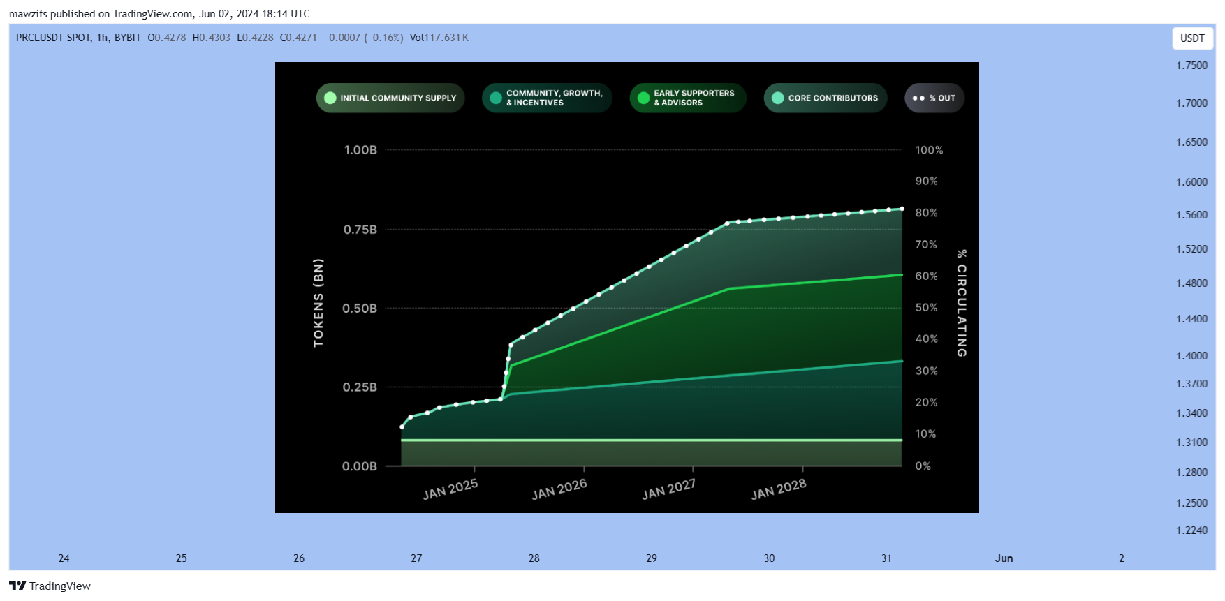This screenshot has height=601, width=1225.
Task: Click the Jun label on time axis
Action: pyautogui.click(x=1004, y=558)
